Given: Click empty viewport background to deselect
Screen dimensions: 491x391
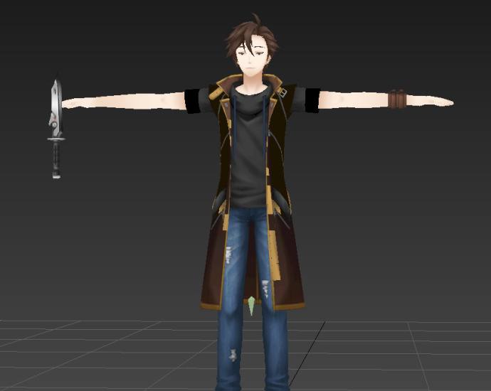Looking at the screenshot, I should point(398,213).
